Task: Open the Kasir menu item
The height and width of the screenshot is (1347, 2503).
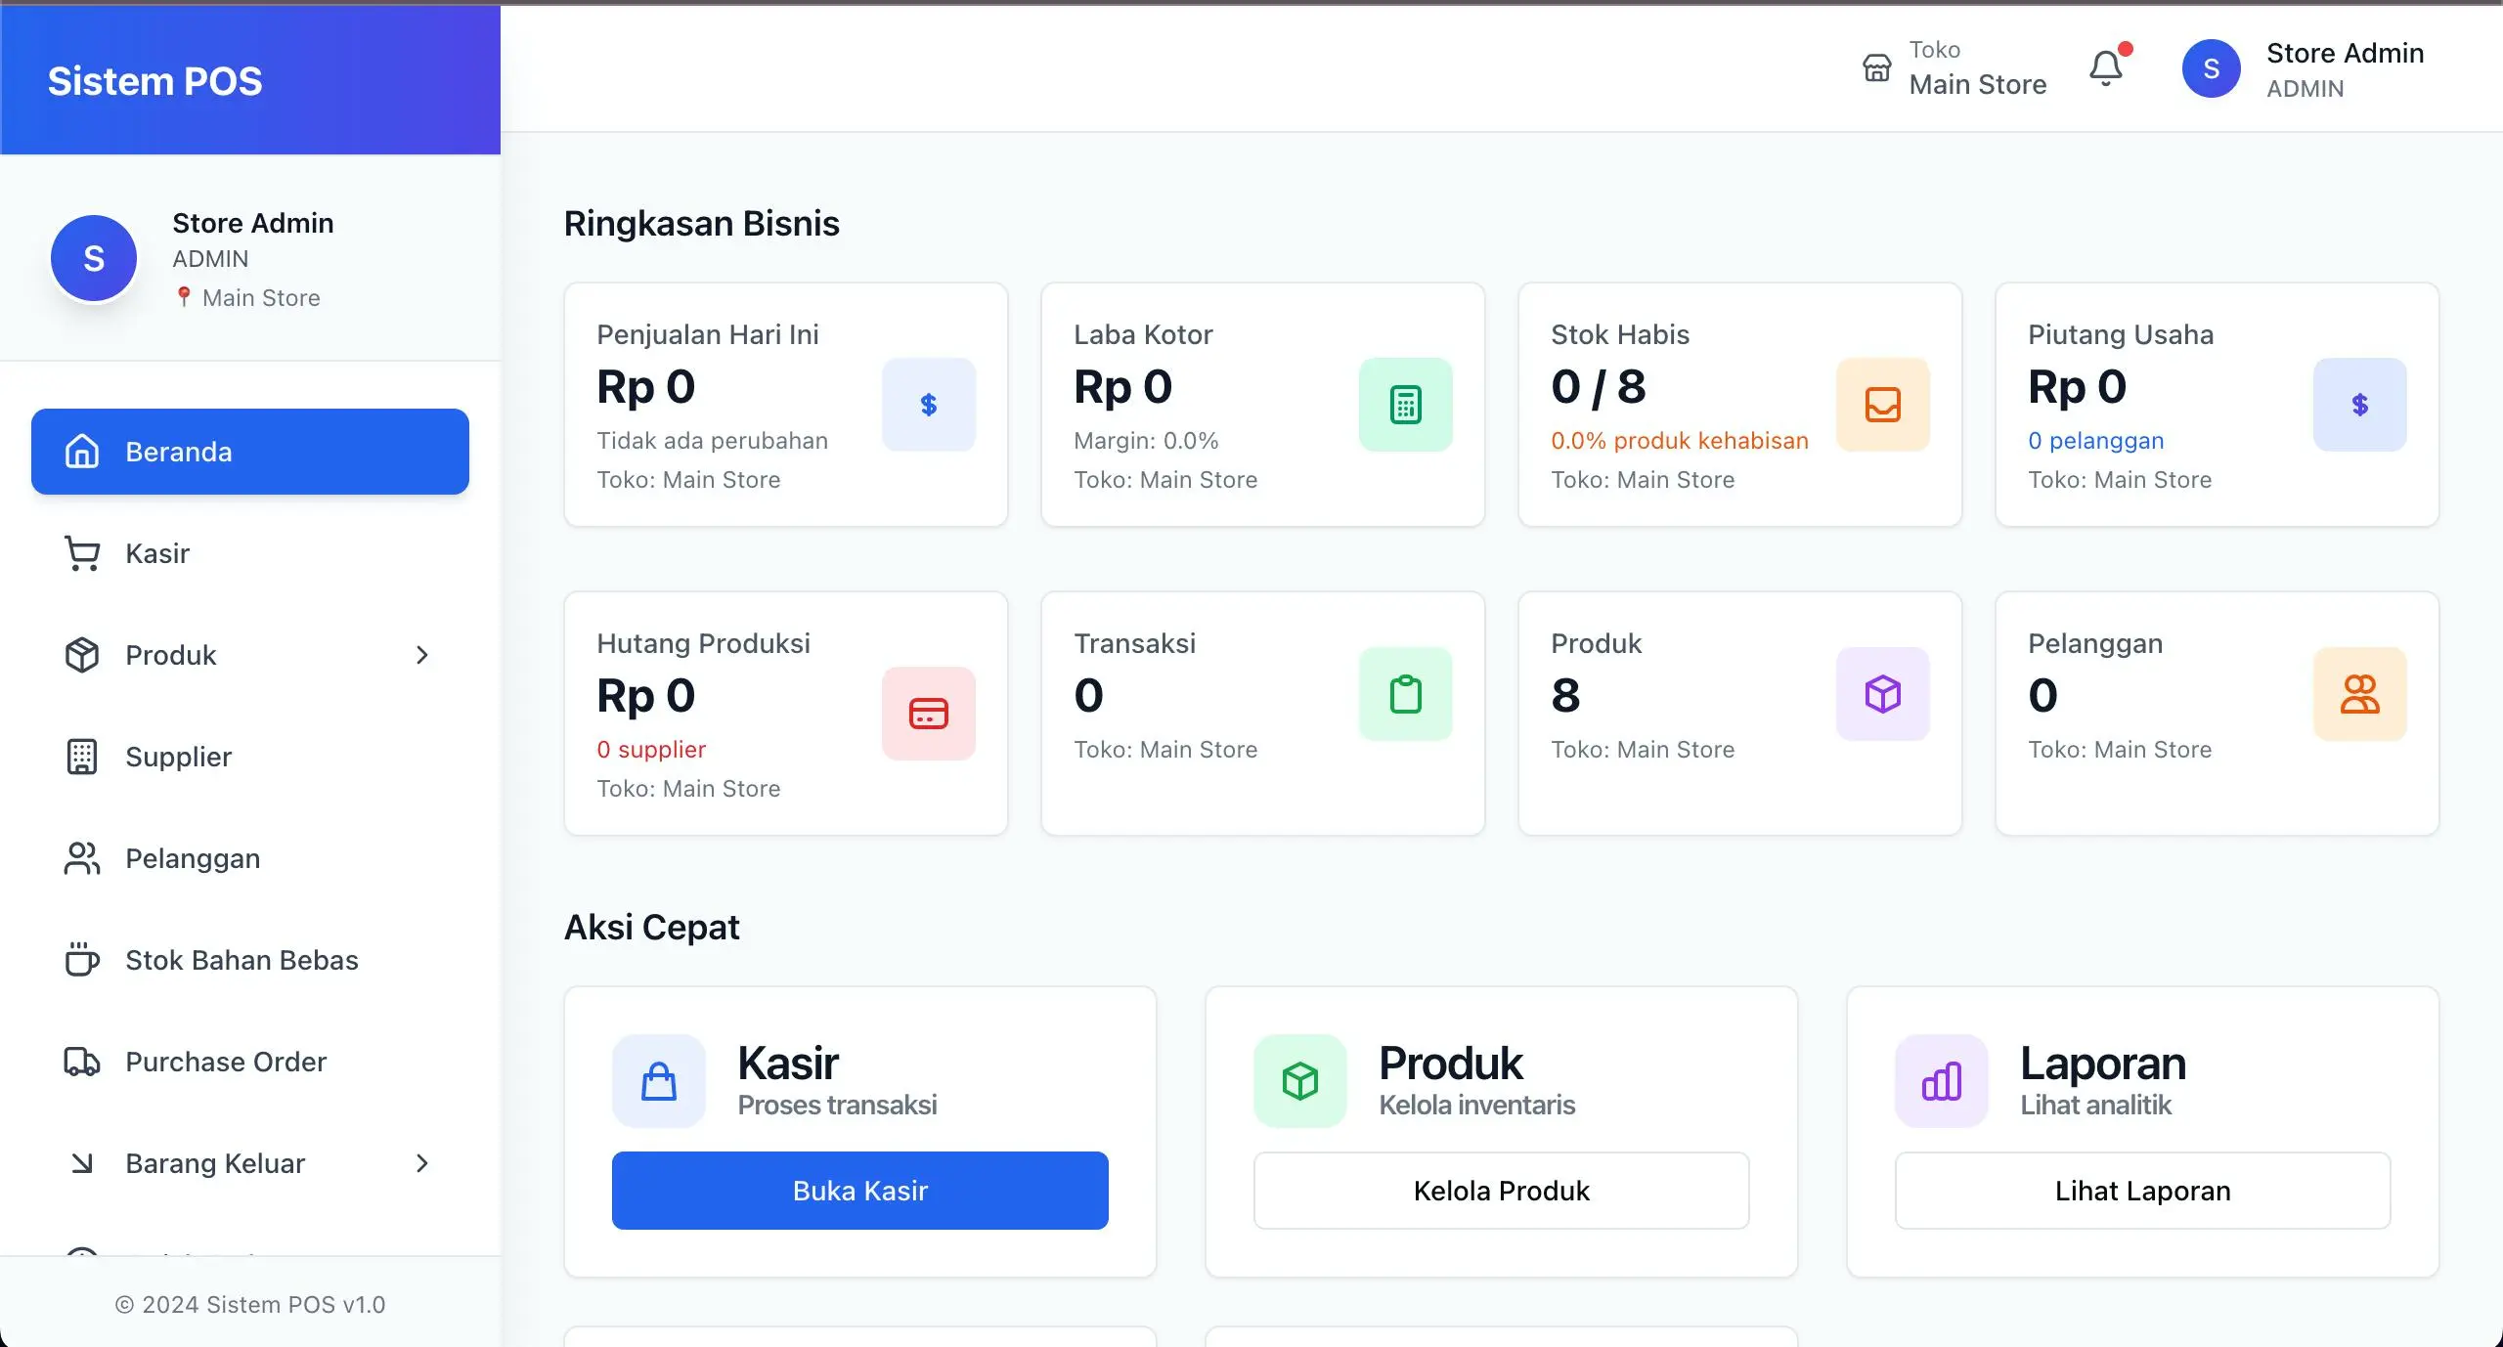Action: coord(156,553)
